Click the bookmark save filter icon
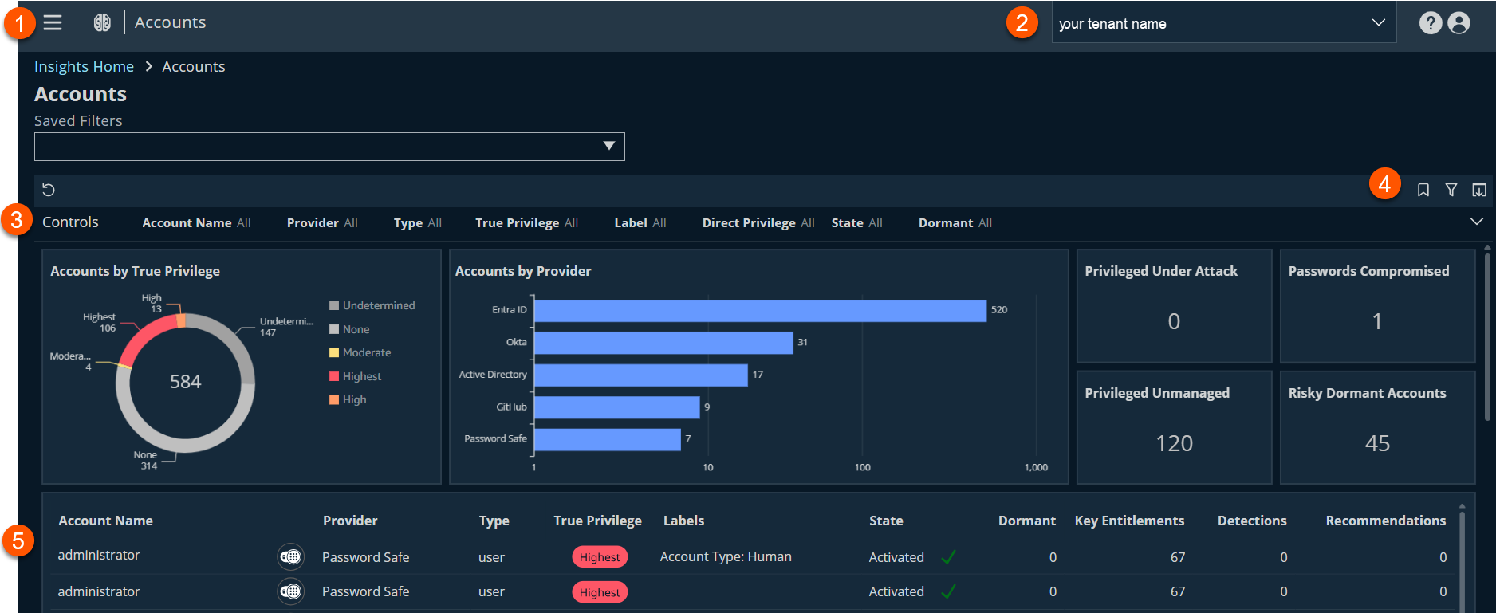 [1423, 190]
